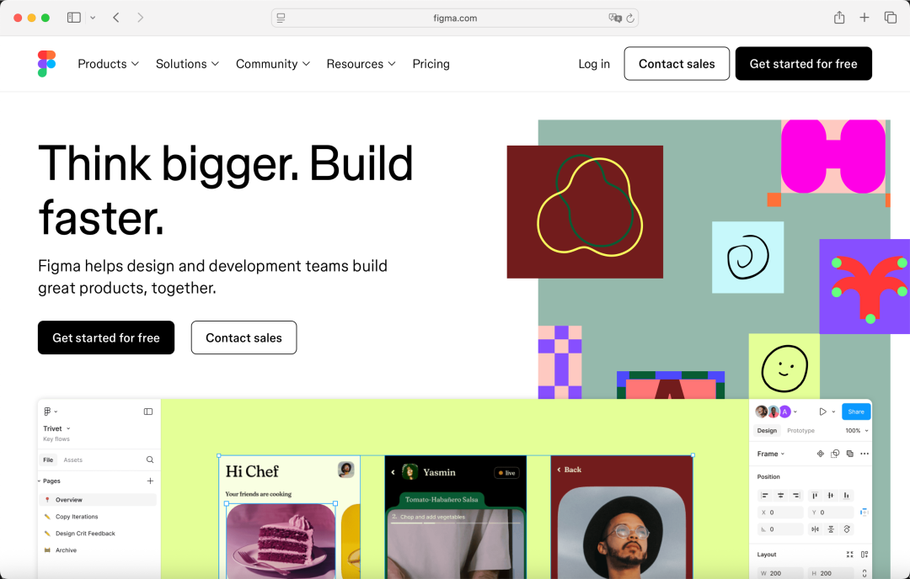
Task: Open the present options chevron
Action: tap(833, 412)
